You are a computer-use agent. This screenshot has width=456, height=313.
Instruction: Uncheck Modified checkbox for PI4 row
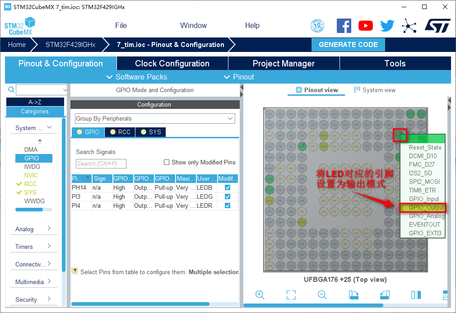228,206
